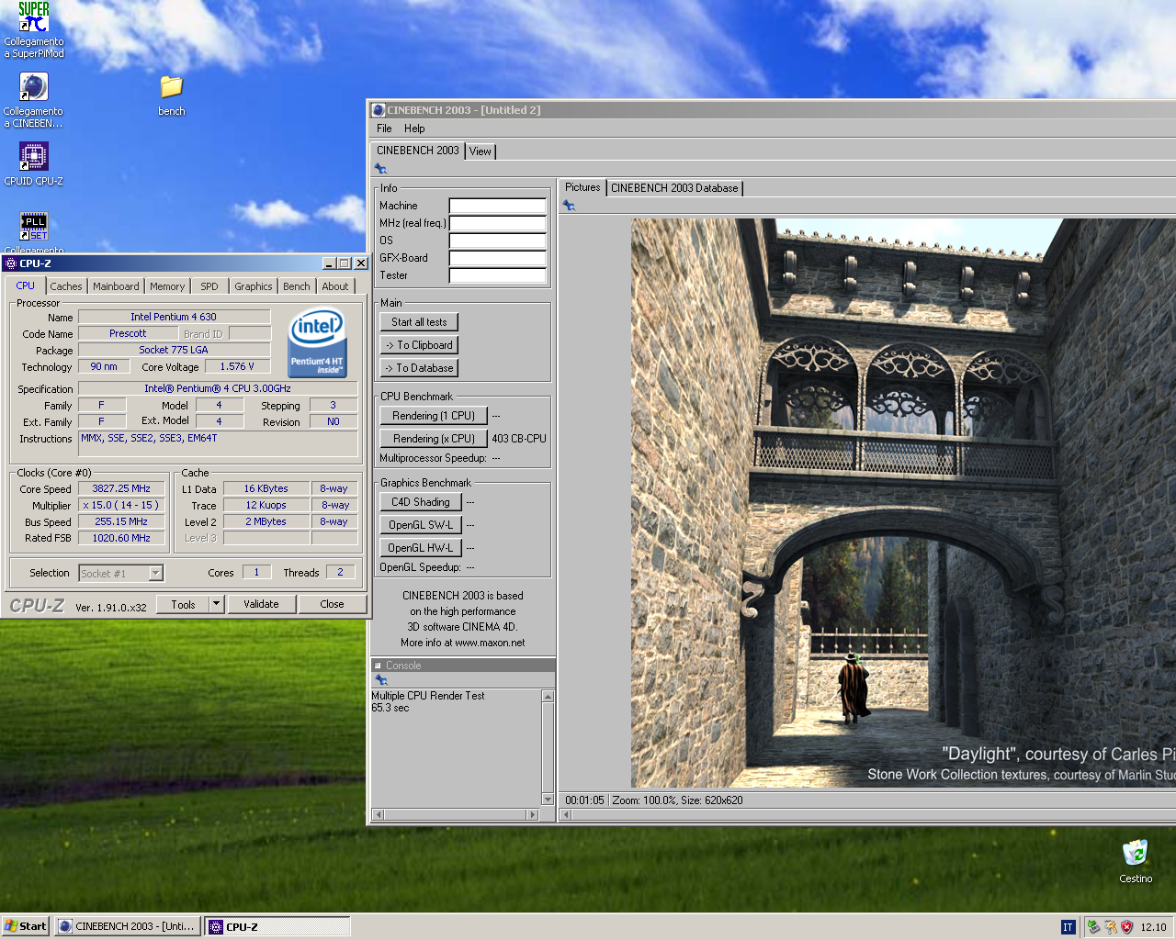Click the 65.3 sec console result
The width and height of the screenshot is (1176, 940).
[x=390, y=708]
